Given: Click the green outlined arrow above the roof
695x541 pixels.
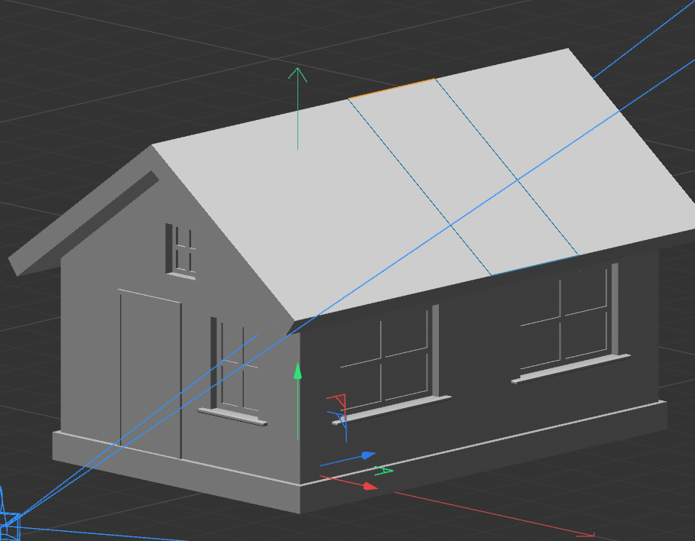Looking at the screenshot, I should tap(297, 75).
